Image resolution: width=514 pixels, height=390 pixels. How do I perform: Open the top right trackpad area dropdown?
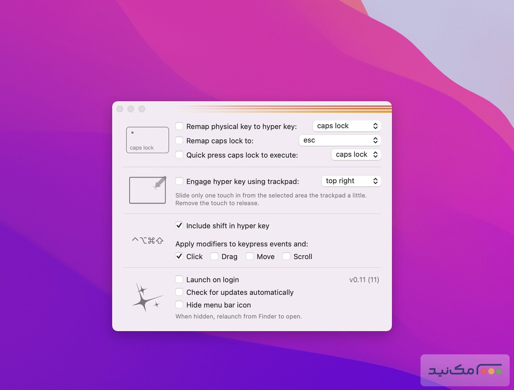coord(351,181)
